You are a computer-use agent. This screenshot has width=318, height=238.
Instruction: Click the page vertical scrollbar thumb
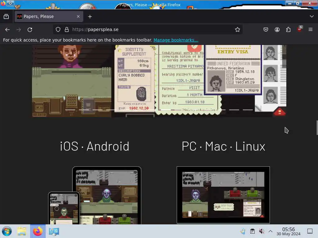[x=317, y=127]
